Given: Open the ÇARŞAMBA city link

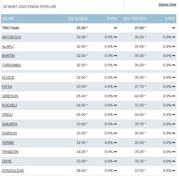Looking at the screenshot, I should pos(11,65).
